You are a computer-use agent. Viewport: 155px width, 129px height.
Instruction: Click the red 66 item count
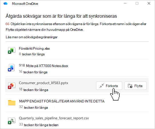[7, 24]
